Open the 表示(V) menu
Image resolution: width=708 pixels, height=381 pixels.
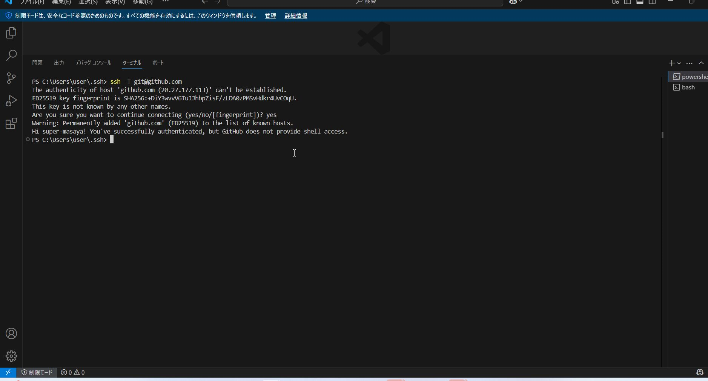pyautogui.click(x=115, y=2)
